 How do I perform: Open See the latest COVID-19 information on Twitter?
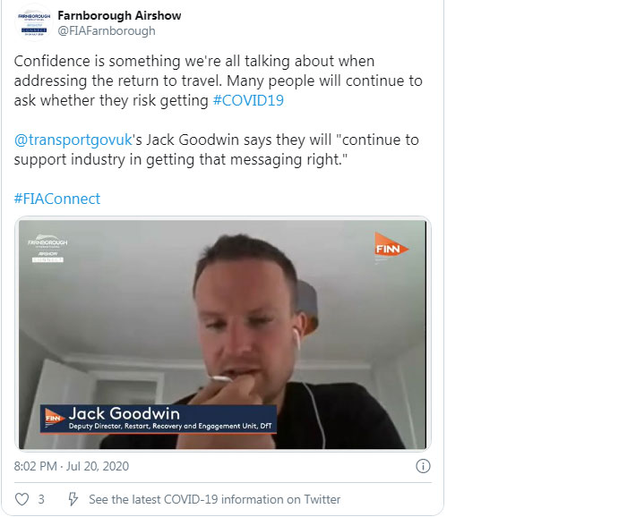(215, 500)
